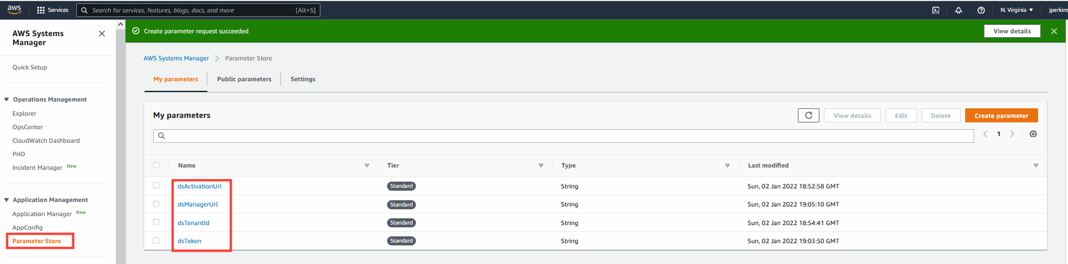Collapse the Operations Management section
The height and width of the screenshot is (264, 1068).
[x=7, y=100]
